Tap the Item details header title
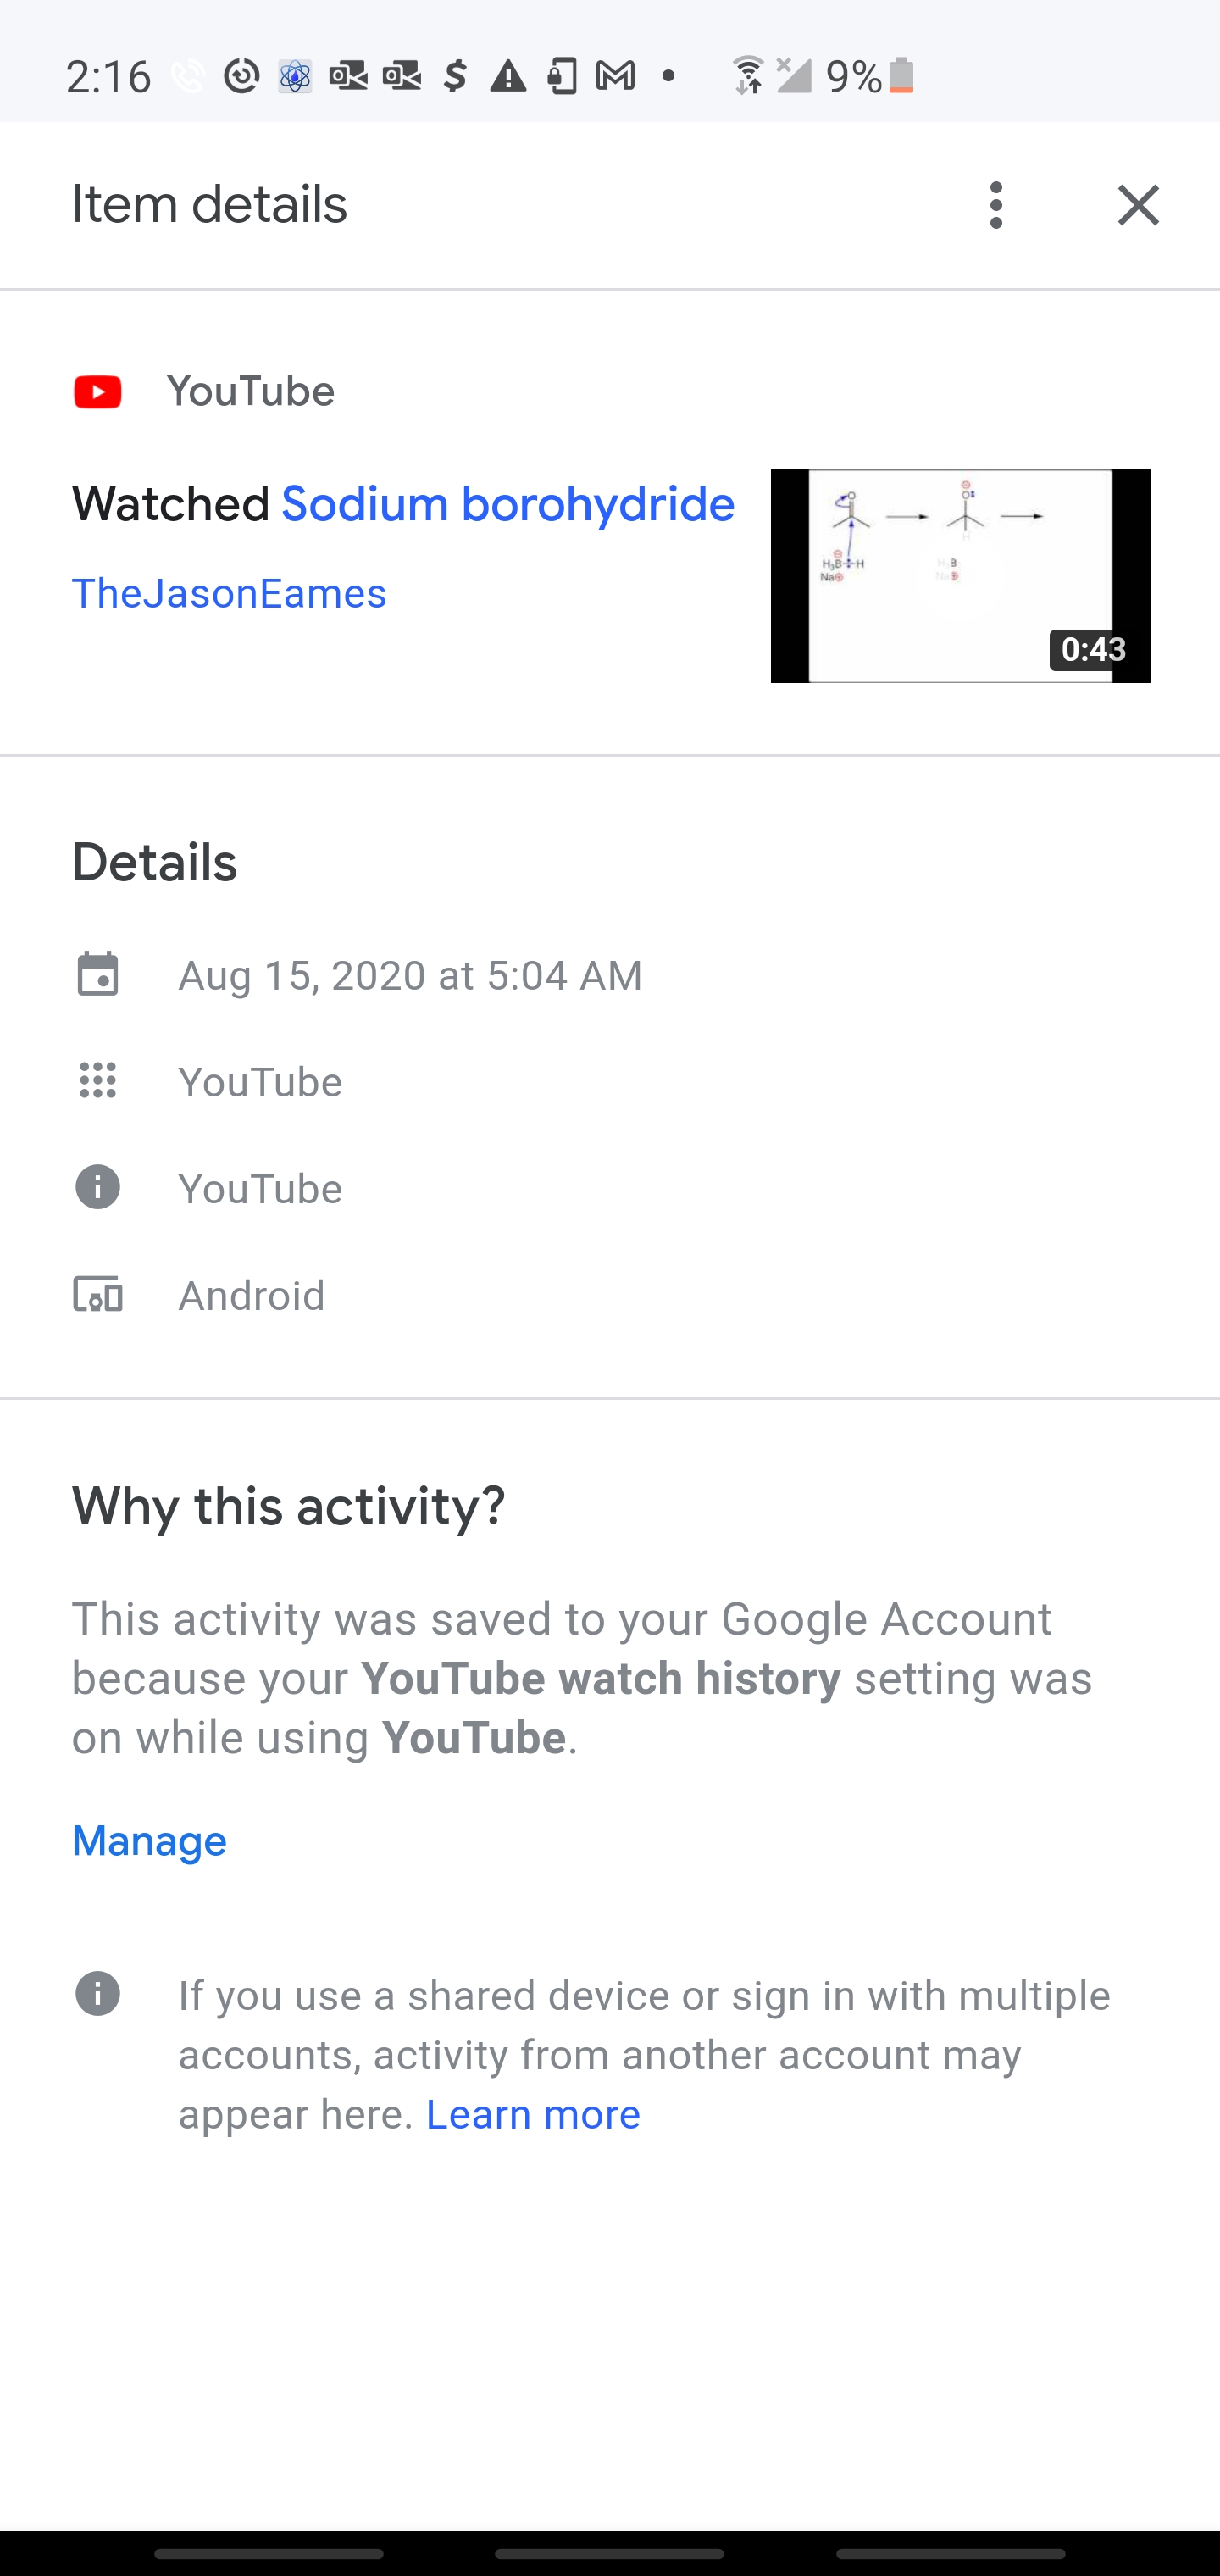The image size is (1220, 2576). pyautogui.click(x=209, y=205)
